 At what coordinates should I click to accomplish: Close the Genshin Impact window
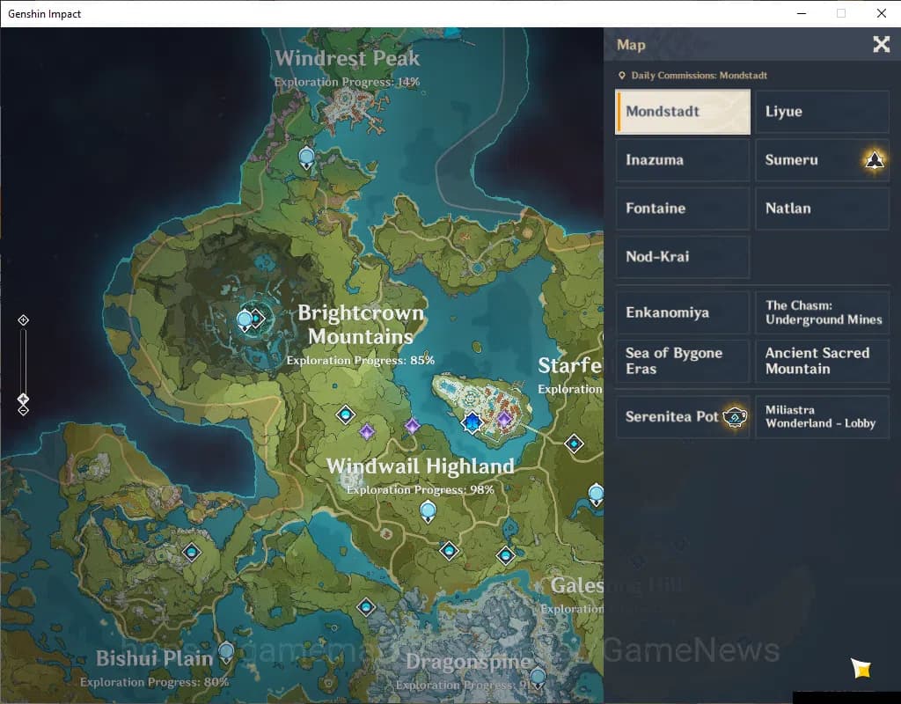[881, 13]
